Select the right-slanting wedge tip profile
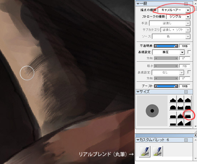 pos(188,123)
